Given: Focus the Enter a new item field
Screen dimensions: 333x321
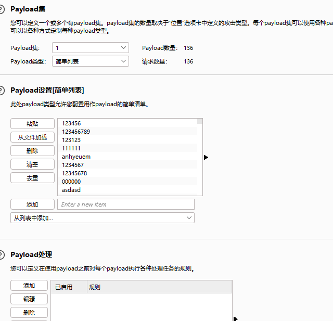Looking at the screenshot, I should (x=126, y=204).
